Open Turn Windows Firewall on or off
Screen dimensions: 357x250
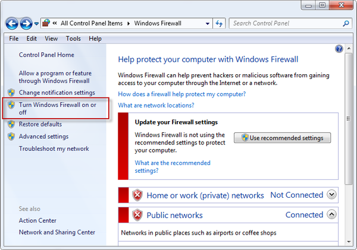pyautogui.click(x=57, y=109)
